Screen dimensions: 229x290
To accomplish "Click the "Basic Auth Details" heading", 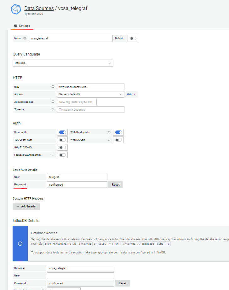I will [25, 170].
